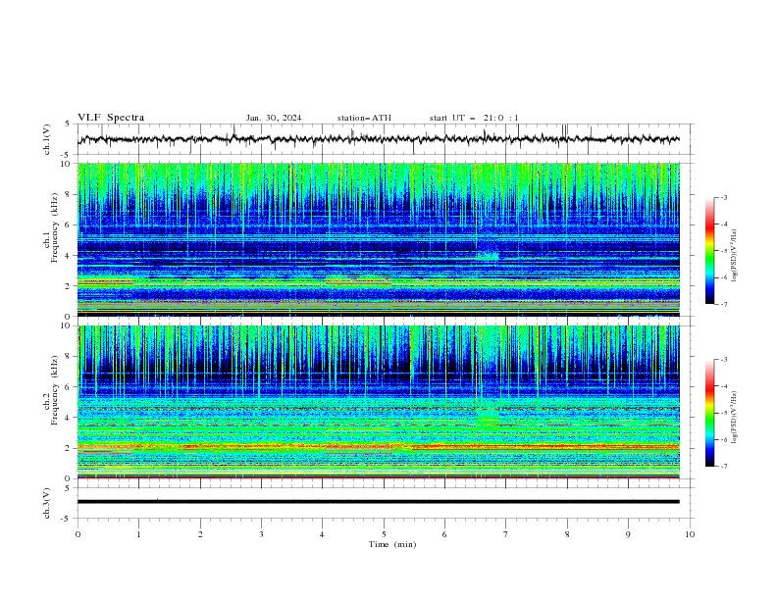
Task: Click the time axis tick label '0'
Action: [x=78, y=534]
